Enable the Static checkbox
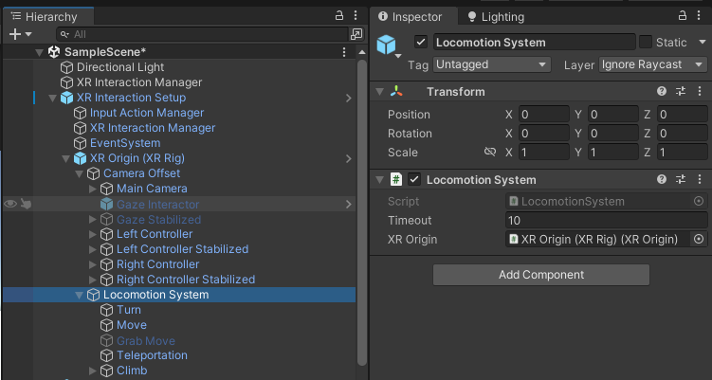The image size is (712, 380). (646, 43)
